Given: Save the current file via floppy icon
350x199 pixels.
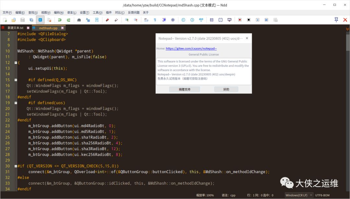Looking at the screenshot, I should click(23, 20).
